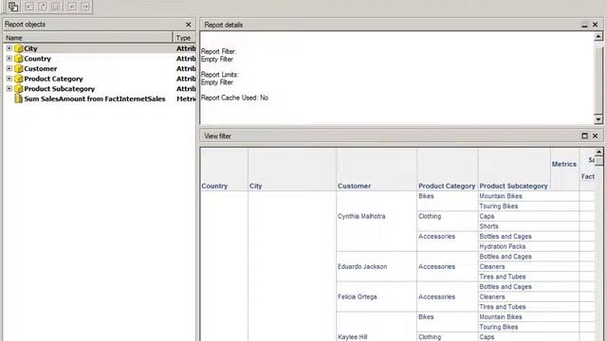Click the Report Filter label in details

click(x=218, y=51)
